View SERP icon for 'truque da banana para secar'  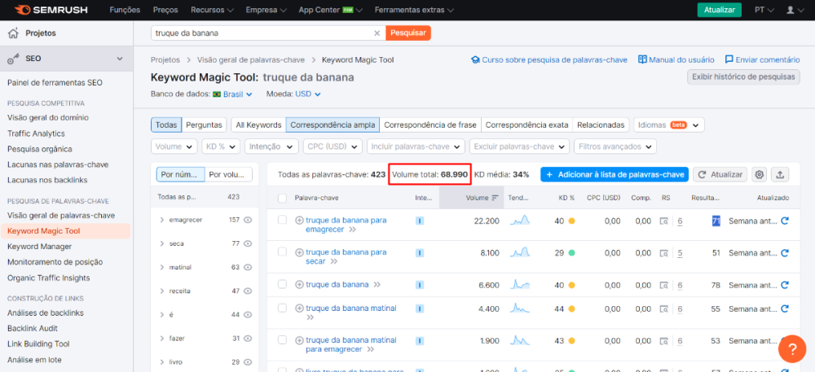pyautogui.click(x=663, y=254)
